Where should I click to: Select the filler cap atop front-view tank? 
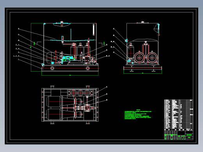[62, 23]
